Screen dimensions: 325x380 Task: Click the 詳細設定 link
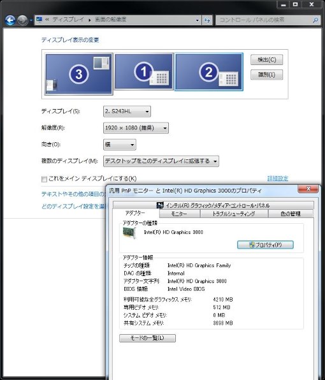278,179
